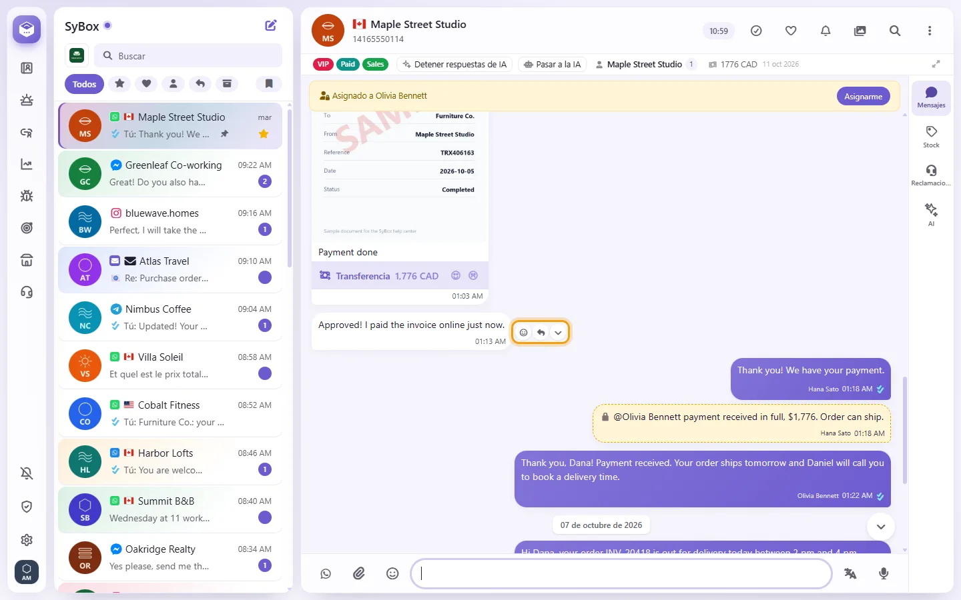Jump to latest messages with down chevron
This screenshot has height=600, width=961.
pos(881,527)
